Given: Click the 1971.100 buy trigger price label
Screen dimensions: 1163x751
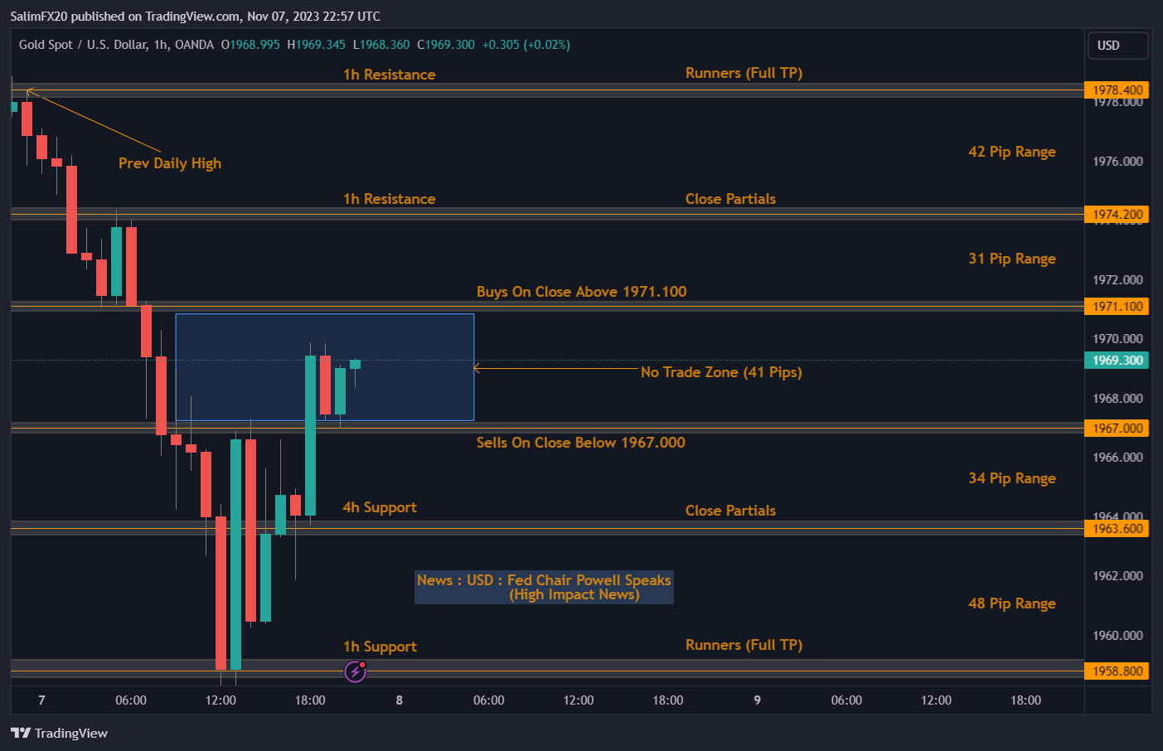Looking at the screenshot, I should (x=1115, y=306).
